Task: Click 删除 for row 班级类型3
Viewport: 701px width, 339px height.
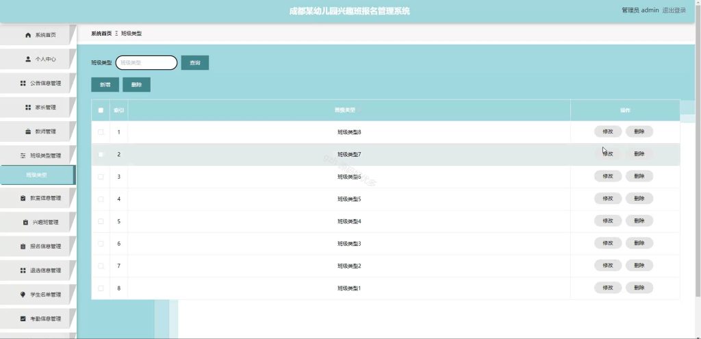Action: (639, 243)
